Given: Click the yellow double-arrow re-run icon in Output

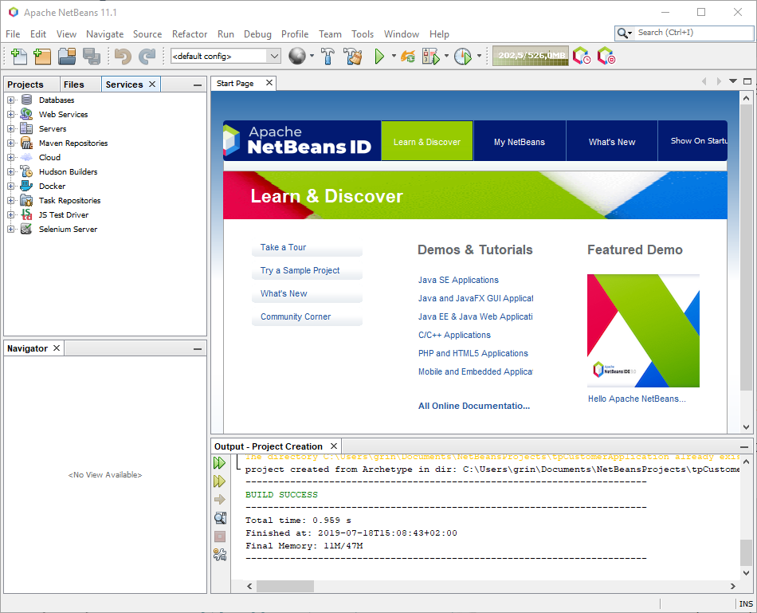Looking at the screenshot, I should 220,481.
